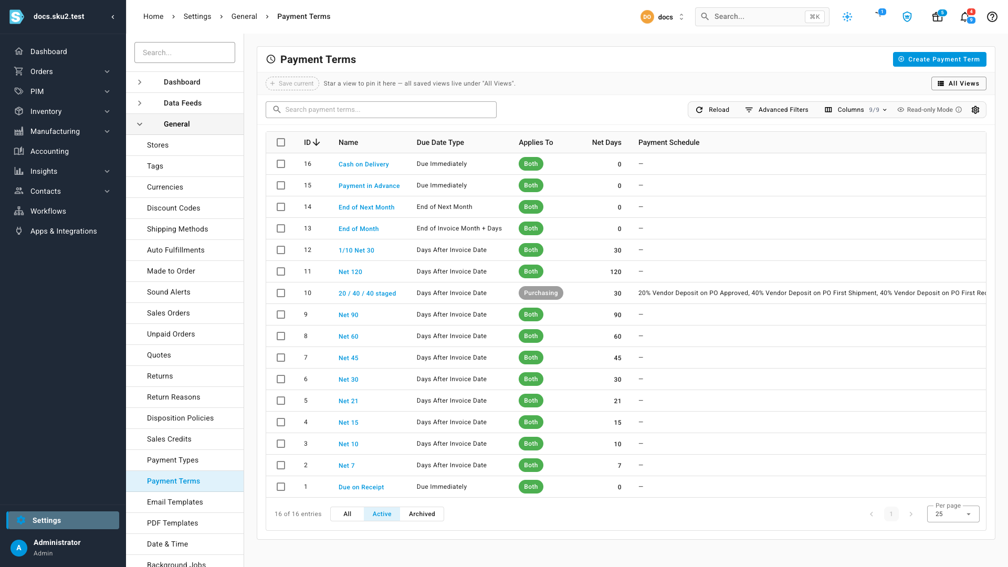Click the clock icon beside Payment Terms title
1008x567 pixels.
pyautogui.click(x=271, y=59)
